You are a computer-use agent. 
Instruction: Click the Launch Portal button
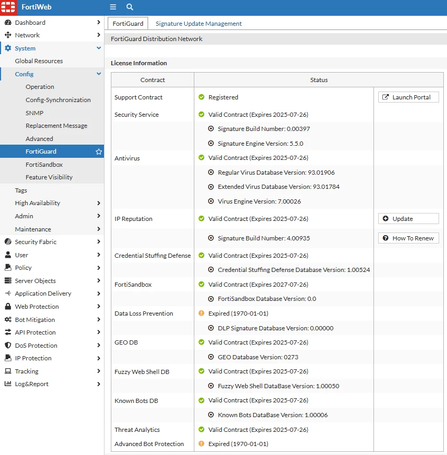point(409,97)
